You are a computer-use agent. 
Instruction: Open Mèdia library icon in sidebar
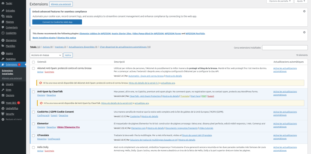3,16
